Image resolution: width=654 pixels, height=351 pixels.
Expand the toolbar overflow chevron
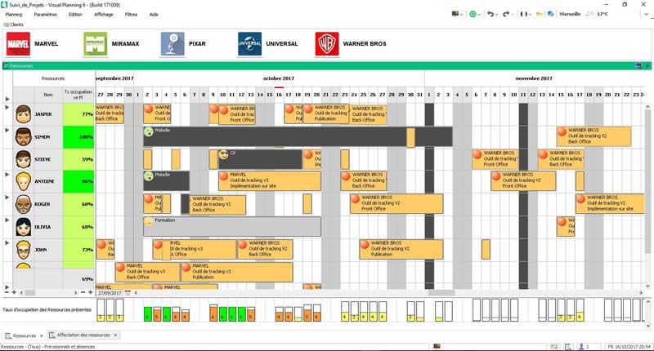(x=646, y=14)
